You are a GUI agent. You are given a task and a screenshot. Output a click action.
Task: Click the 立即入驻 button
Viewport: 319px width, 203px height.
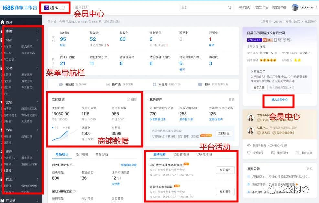coord(259,87)
